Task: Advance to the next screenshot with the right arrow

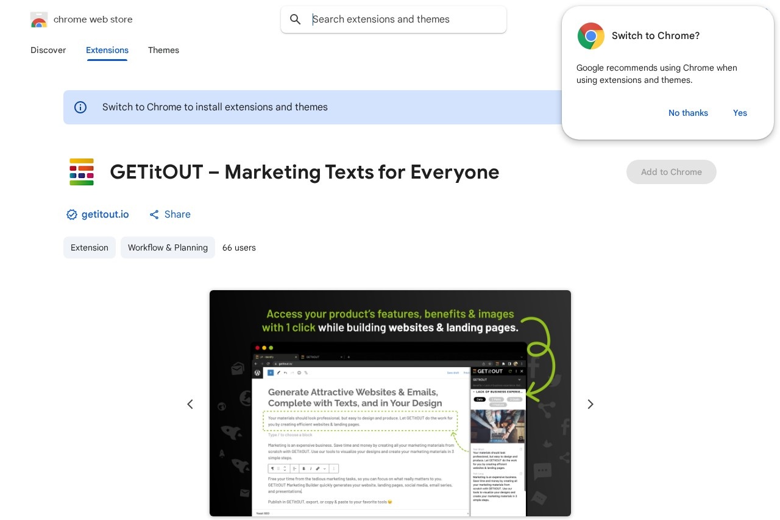Action: tap(590, 404)
